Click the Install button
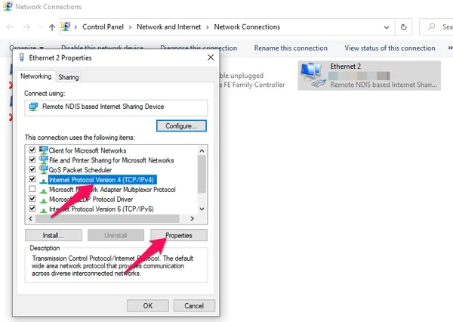The image size is (453, 322). [54, 235]
